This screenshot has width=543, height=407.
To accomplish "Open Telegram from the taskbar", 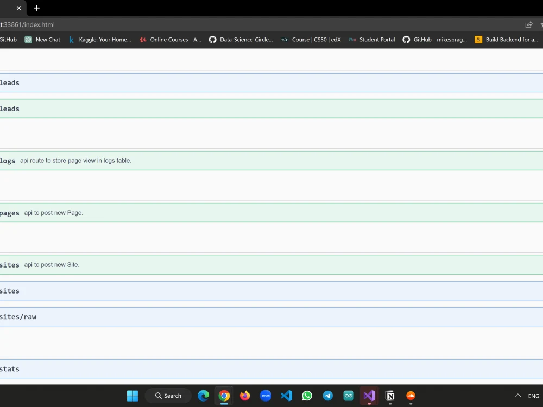I will (327, 396).
